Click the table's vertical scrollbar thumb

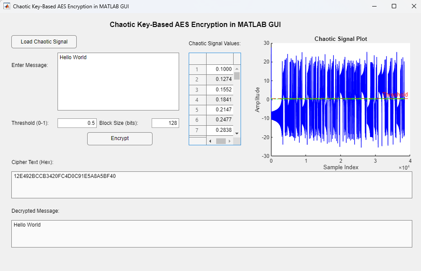[x=237, y=76]
